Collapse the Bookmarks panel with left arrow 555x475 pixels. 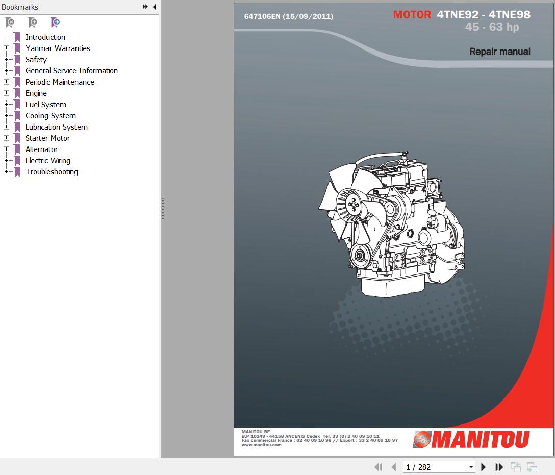pyautogui.click(x=155, y=7)
